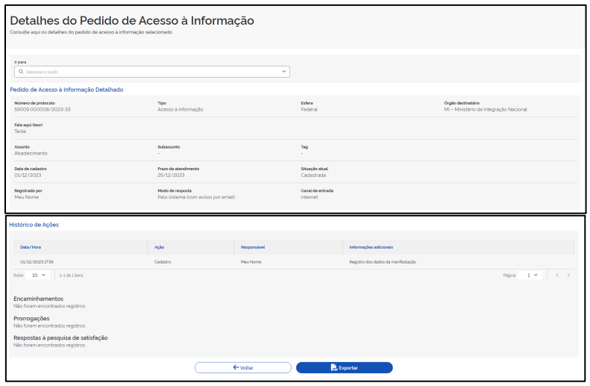590x386 pixels.
Task: Expand the 'Ir para' section dropdown arrow
Action: pyautogui.click(x=283, y=72)
